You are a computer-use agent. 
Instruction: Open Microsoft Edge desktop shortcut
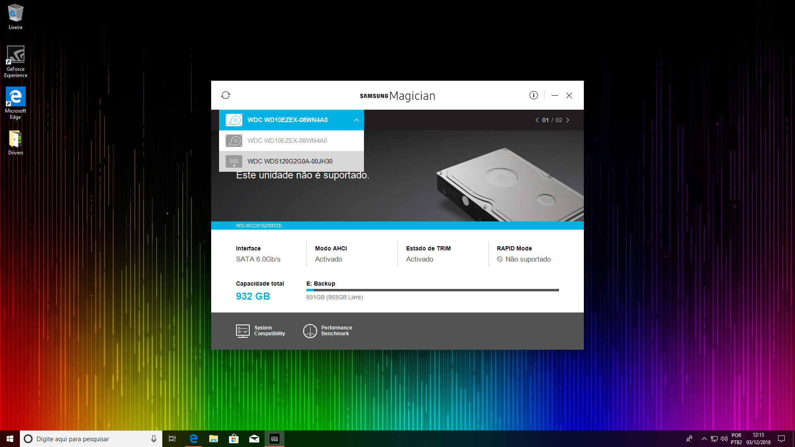15,103
